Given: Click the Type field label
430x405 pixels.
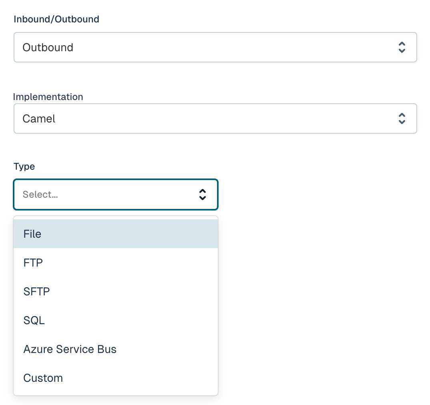Looking at the screenshot, I should point(24,166).
